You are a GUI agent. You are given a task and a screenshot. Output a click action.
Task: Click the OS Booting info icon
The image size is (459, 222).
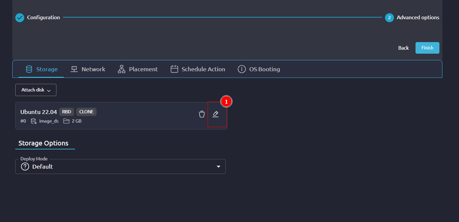[241, 69]
